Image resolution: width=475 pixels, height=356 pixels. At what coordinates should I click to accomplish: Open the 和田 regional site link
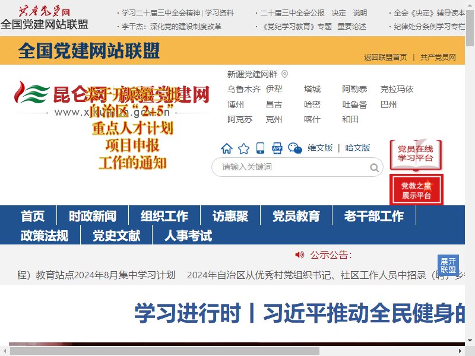coord(350,120)
